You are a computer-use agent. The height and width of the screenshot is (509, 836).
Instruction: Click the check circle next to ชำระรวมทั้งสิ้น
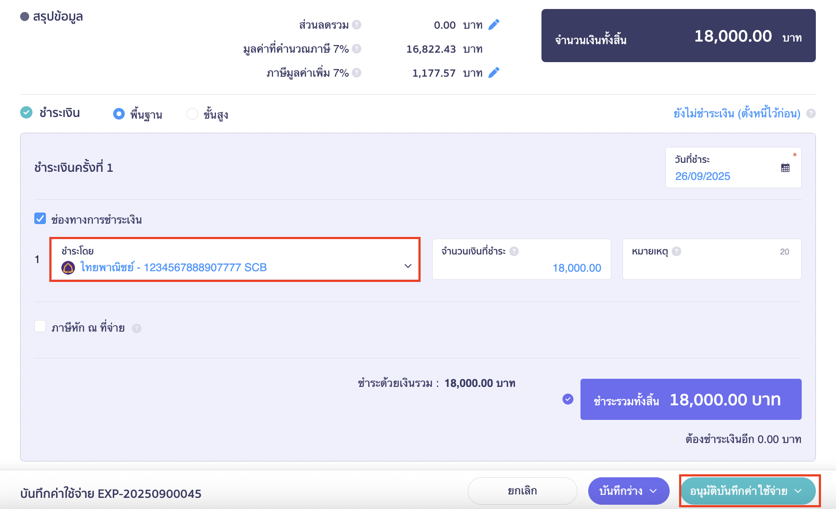pos(568,399)
